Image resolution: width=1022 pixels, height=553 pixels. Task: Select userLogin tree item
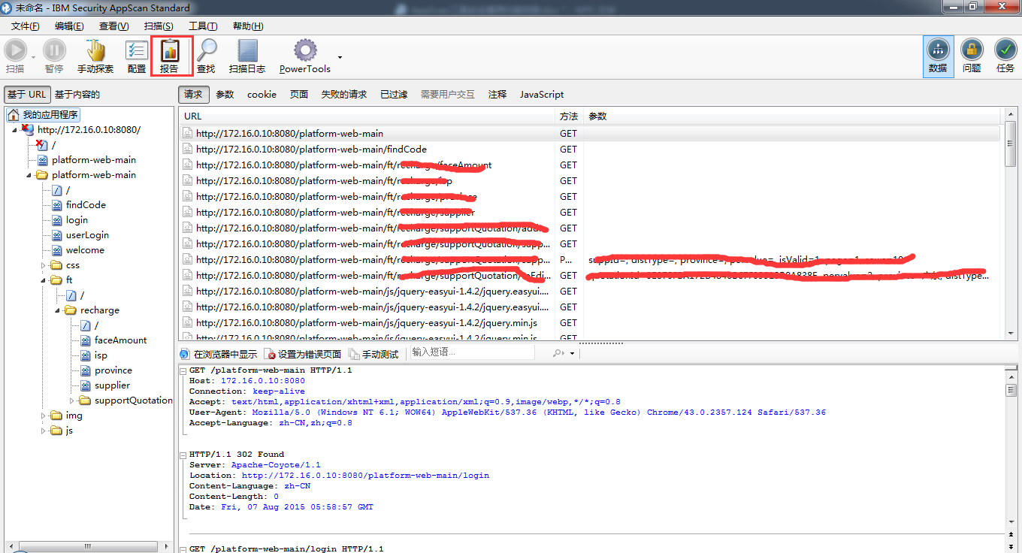(87, 235)
